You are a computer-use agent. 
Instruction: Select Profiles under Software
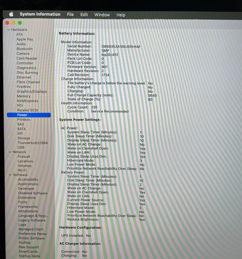pos(25,243)
